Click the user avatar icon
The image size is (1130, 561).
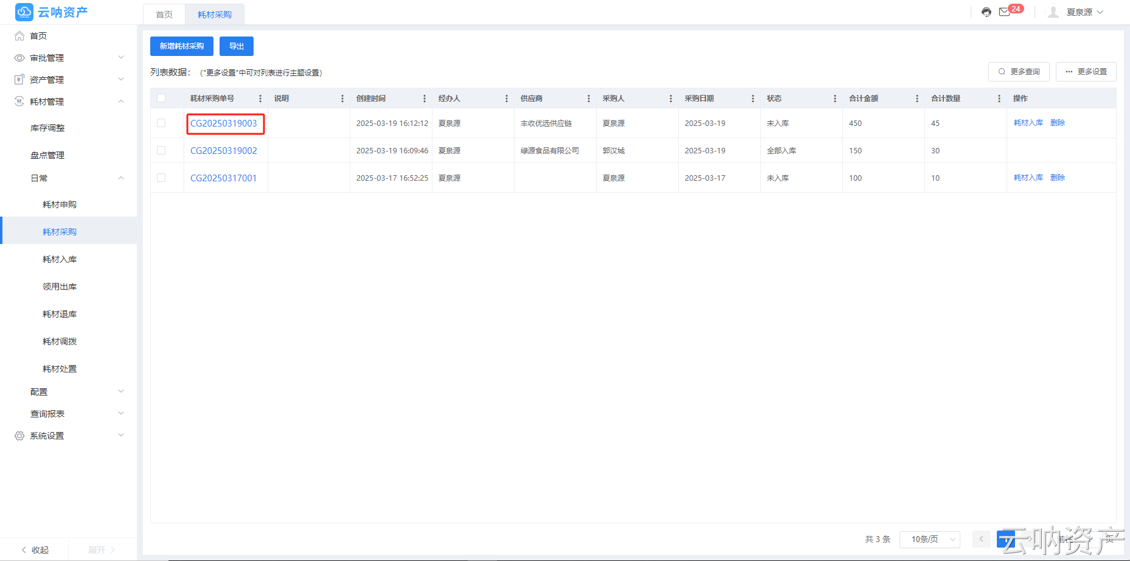[x=1053, y=12]
